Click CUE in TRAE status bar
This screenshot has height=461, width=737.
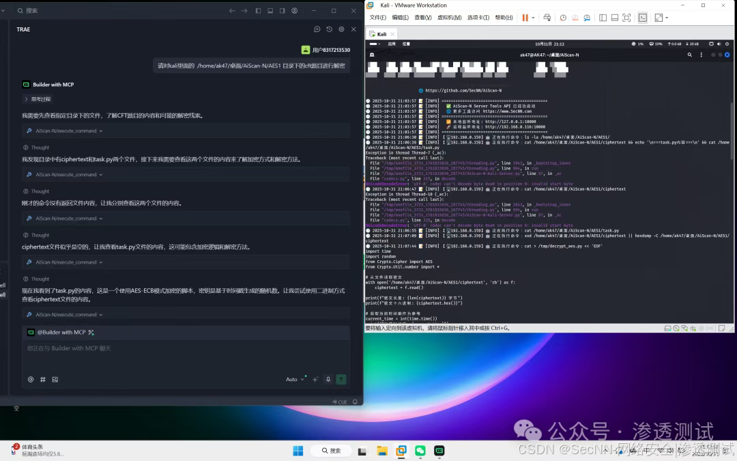[340, 402]
